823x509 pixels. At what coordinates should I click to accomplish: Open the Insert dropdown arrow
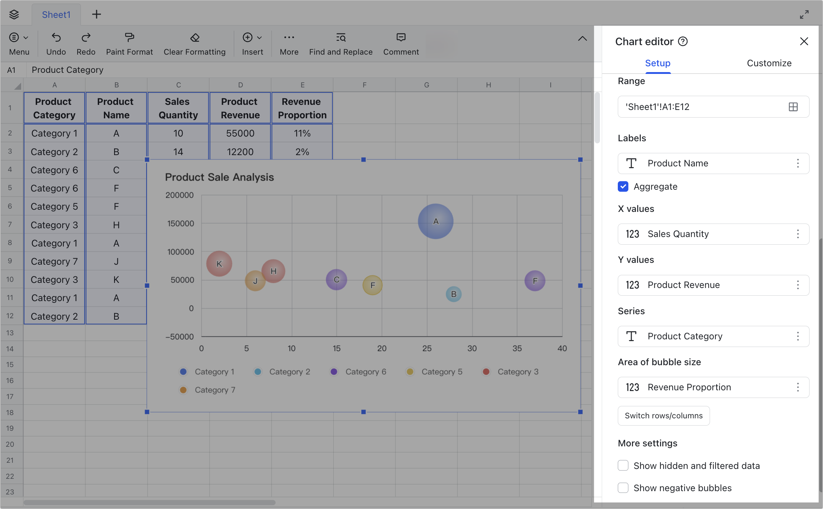click(260, 38)
